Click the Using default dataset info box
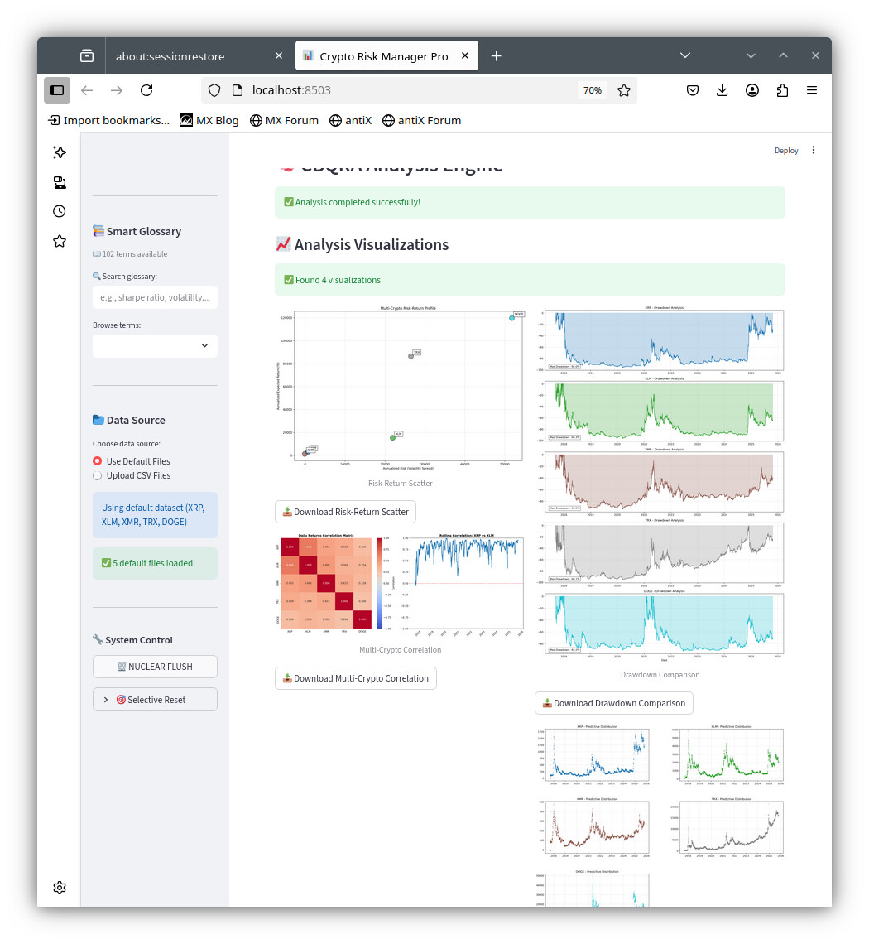Viewport: 869px width, 944px height. 155,515
